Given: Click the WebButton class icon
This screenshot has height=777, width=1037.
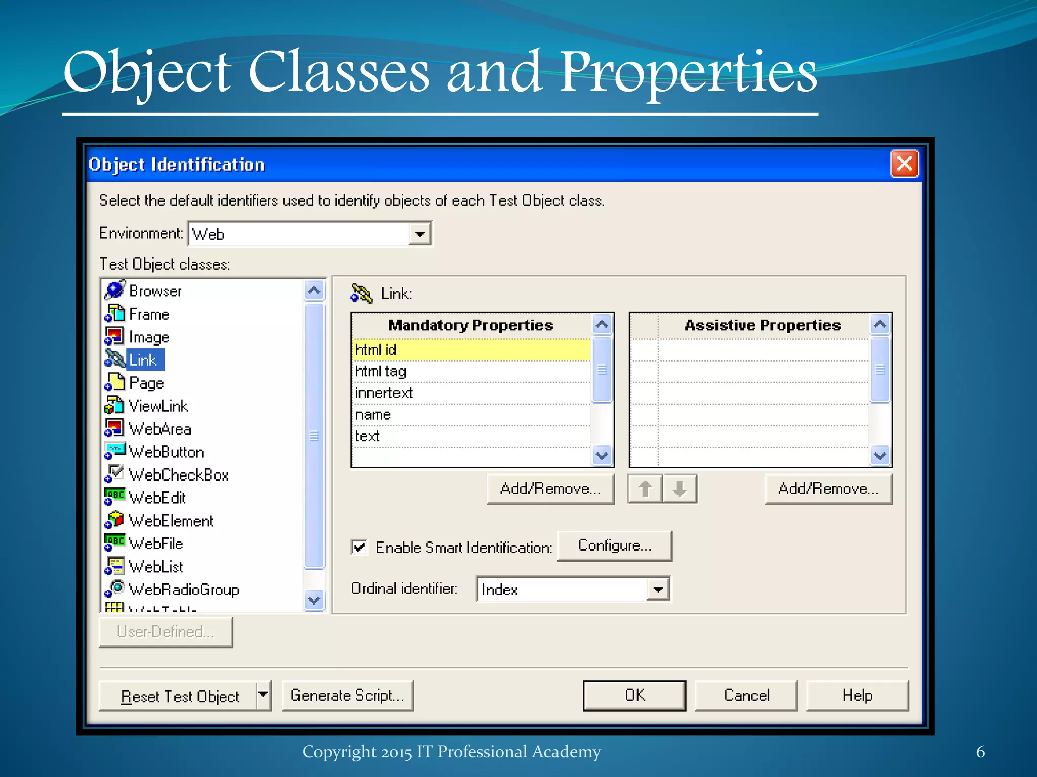Looking at the screenshot, I should (115, 451).
